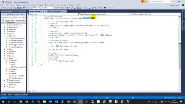Collapse the Upload_Image method outlining toggle
The width and height of the screenshot is (185, 104).
click(37, 18)
